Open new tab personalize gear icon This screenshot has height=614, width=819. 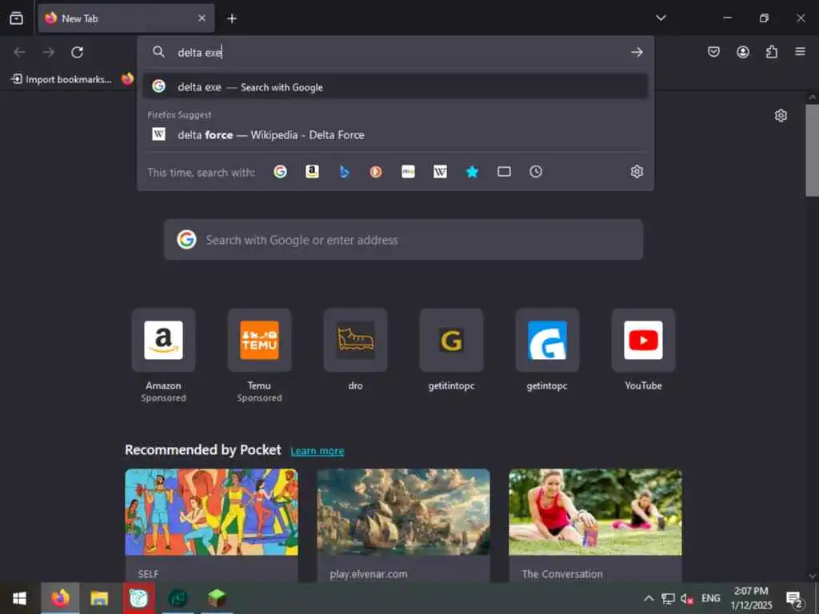781,115
